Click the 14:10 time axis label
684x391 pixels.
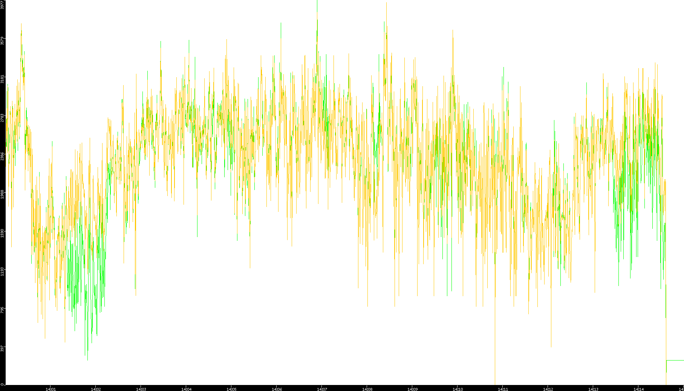coord(458,389)
